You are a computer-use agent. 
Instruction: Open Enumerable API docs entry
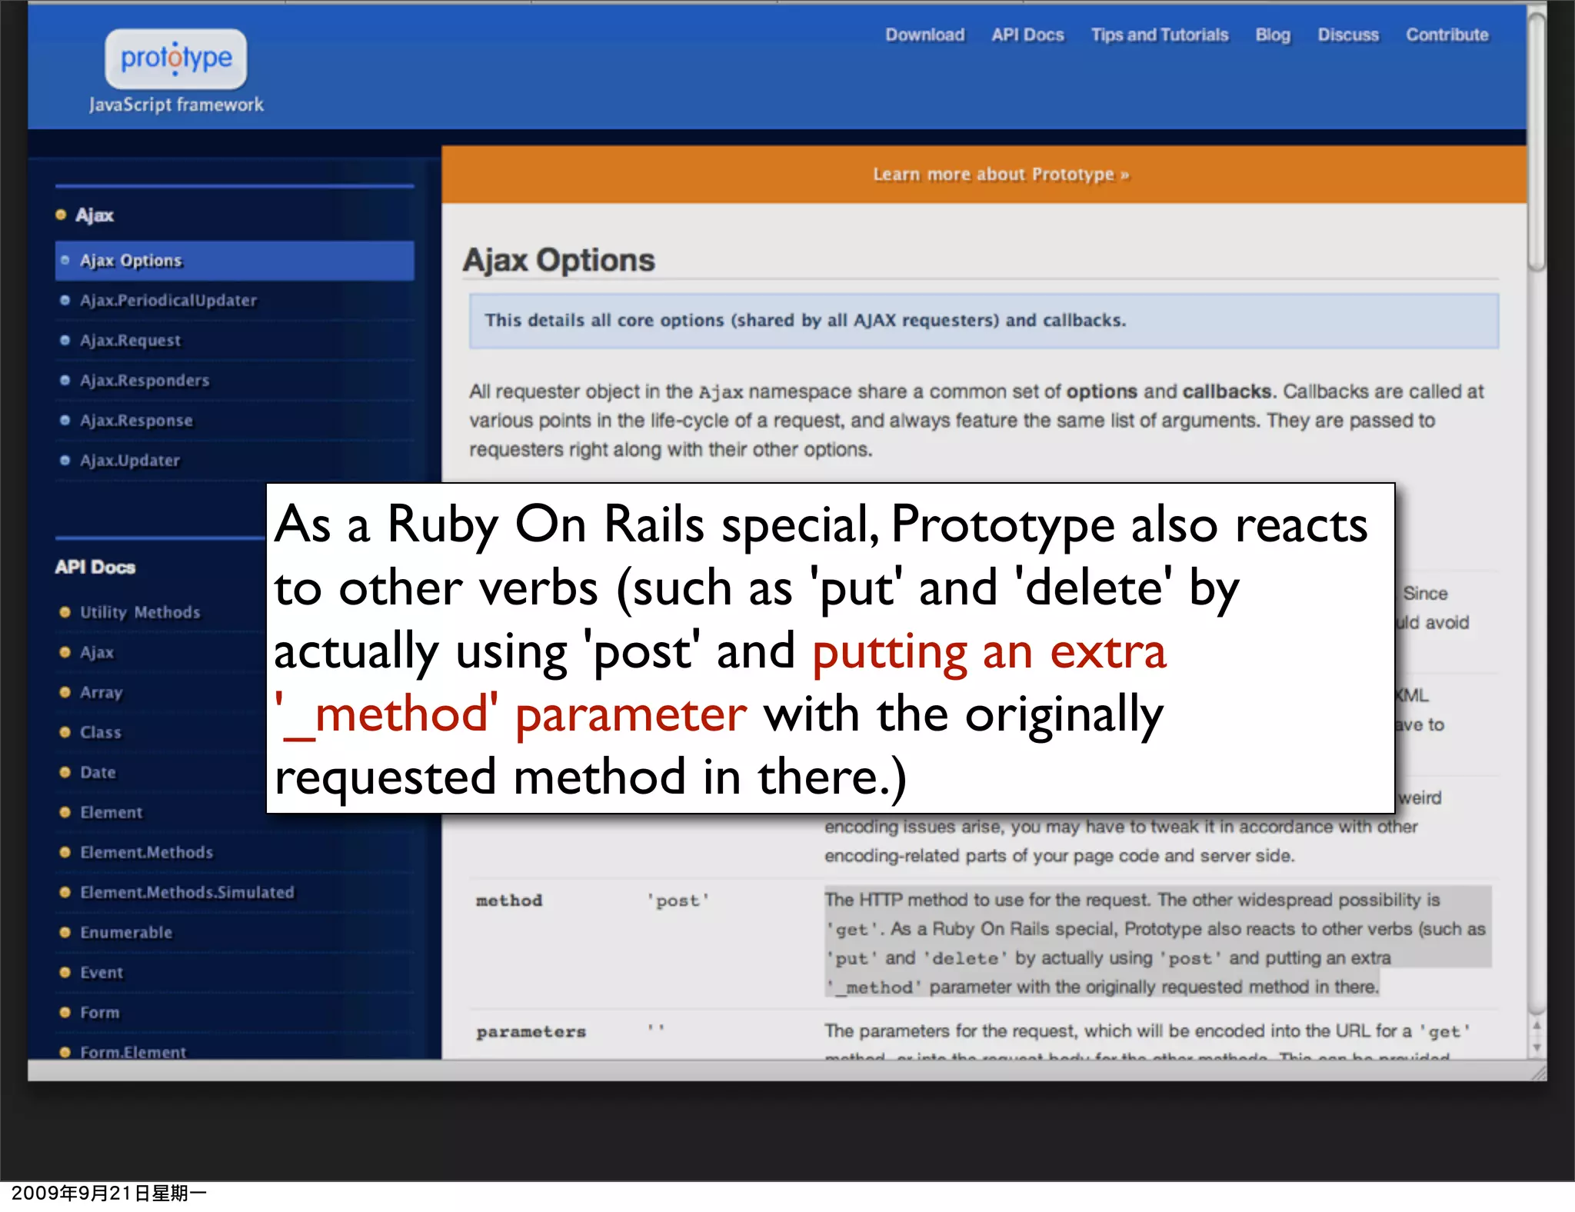[x=126, y=933]
